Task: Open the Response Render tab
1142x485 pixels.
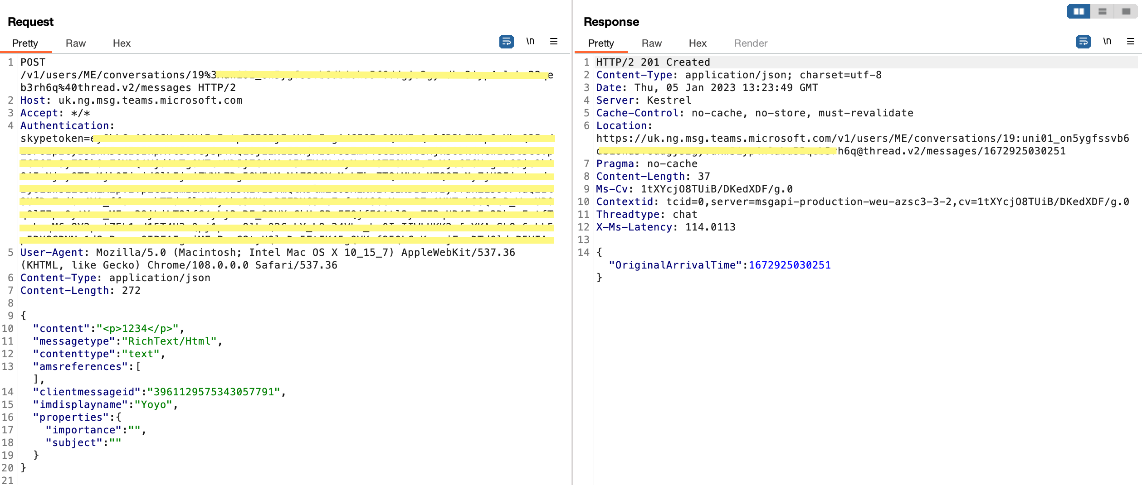Action: (x=751, y=43)
